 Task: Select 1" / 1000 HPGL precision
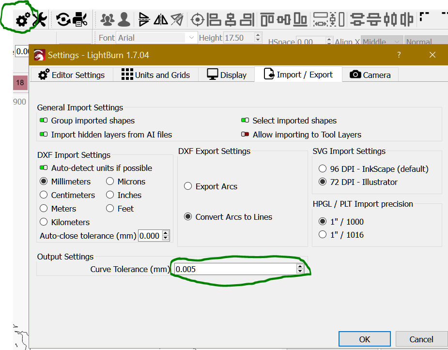[323, 221]
